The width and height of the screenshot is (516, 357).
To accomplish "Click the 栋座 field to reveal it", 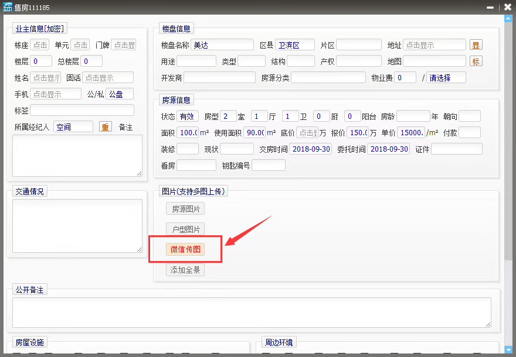I will point(40,45).
